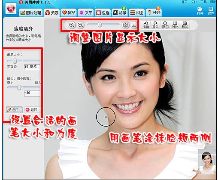Open the 工具 menu
This screenshot has width=218, height=180.
pyautogui.click(x=203, y=2)
